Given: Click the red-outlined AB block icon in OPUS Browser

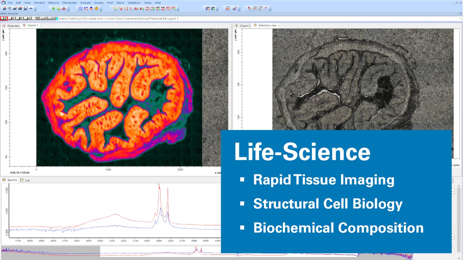Looking at the screenshot, I should [4, 18].
